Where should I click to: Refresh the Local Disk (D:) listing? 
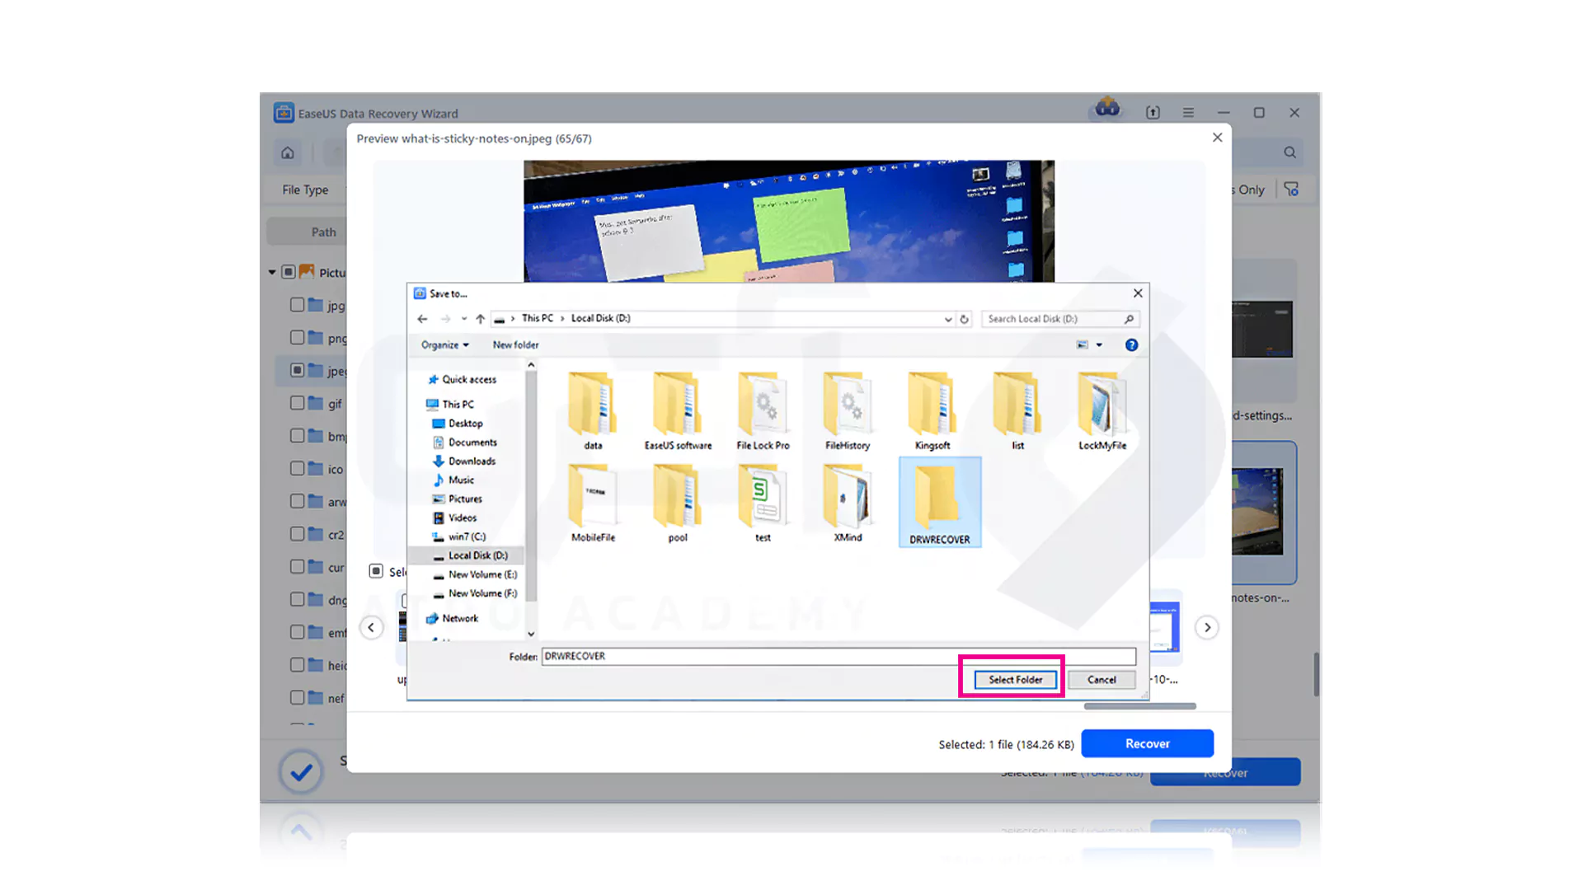(x=964, y=319)
